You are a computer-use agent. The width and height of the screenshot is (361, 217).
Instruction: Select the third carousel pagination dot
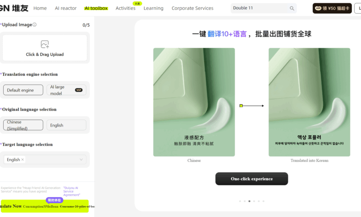point(249,201)
